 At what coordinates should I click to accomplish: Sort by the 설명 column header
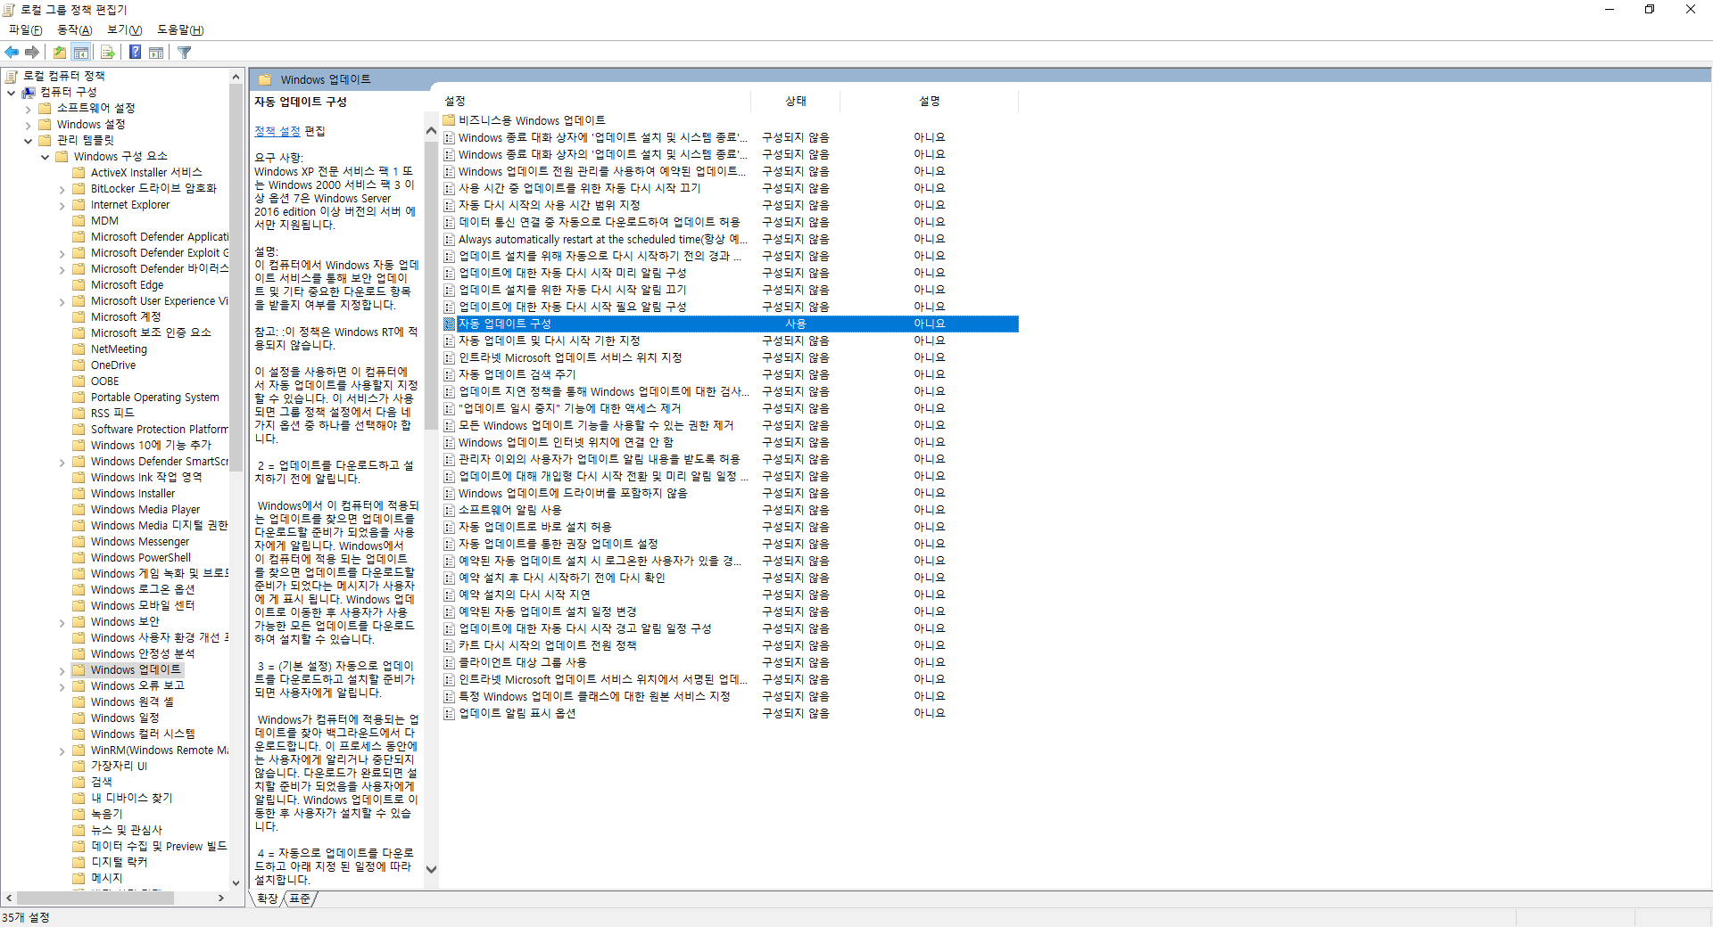(929, 102)
